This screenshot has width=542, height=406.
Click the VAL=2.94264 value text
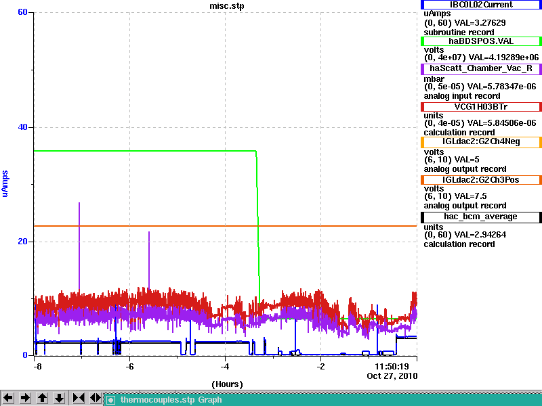pyautogui.click(x=480, y=235)
